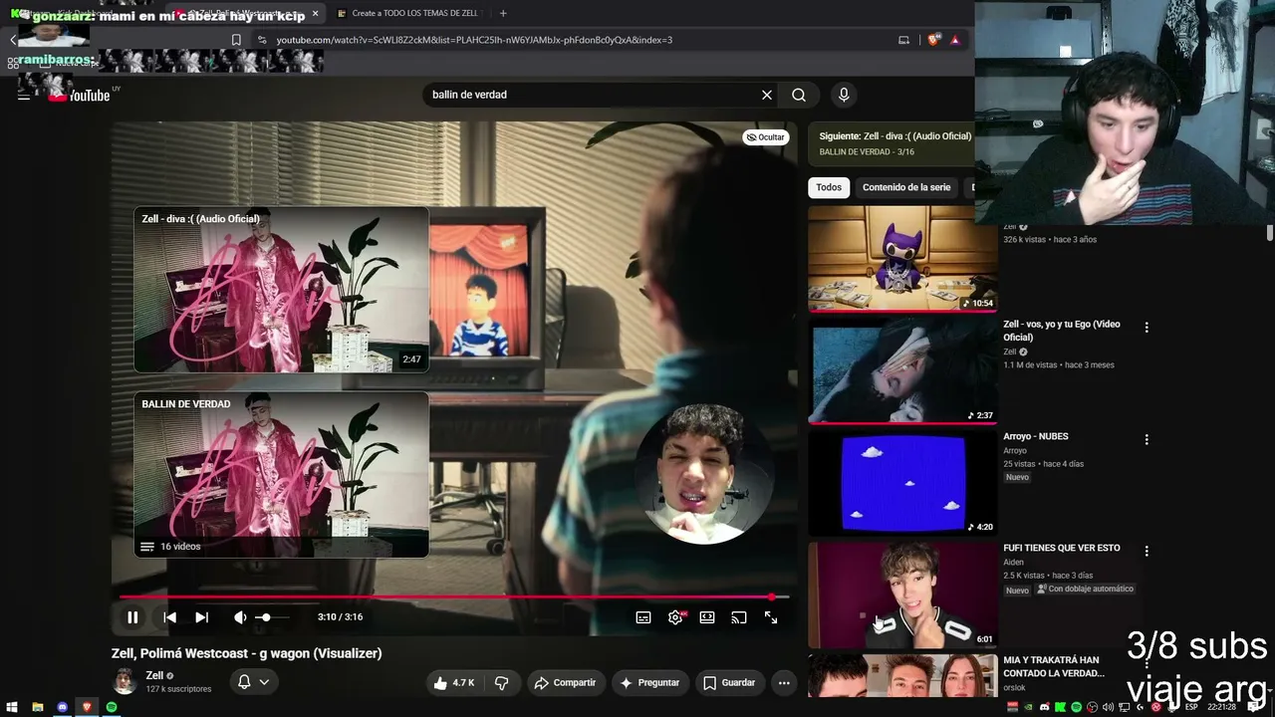This screenshot has width=1275, height=717.
Task: Seek along the red video progress bar
Action: tap(454, 597)
